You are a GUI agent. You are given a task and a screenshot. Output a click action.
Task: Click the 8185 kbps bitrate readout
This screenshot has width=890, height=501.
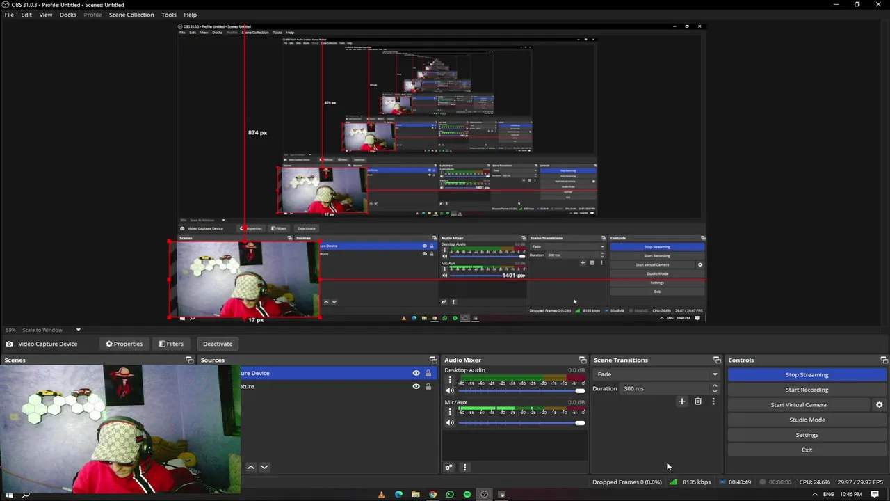click(x=697, y=482)
